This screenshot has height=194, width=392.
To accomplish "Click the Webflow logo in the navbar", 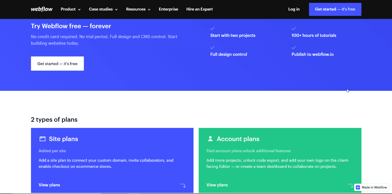I will pos(42,9).
